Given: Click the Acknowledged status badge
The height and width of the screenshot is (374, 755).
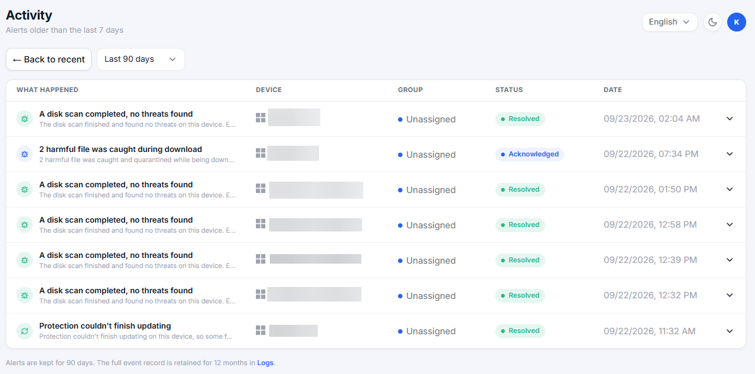Looking at the screenshot, I should coord(529,155).
